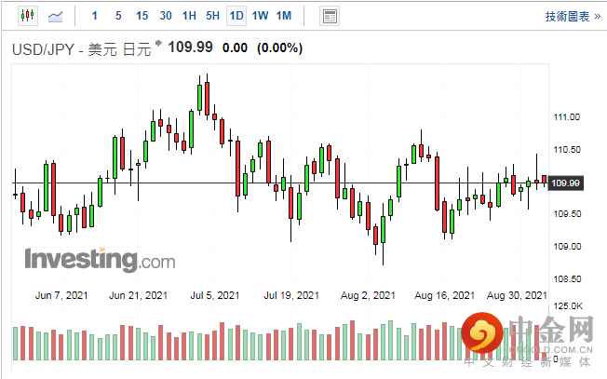Click the small marker beside 美元 日元
Screen dimensions: 607x379
[x=158, y=44]
